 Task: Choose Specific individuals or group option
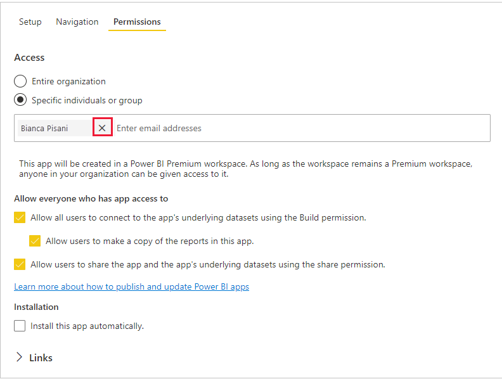pos(20,100)
